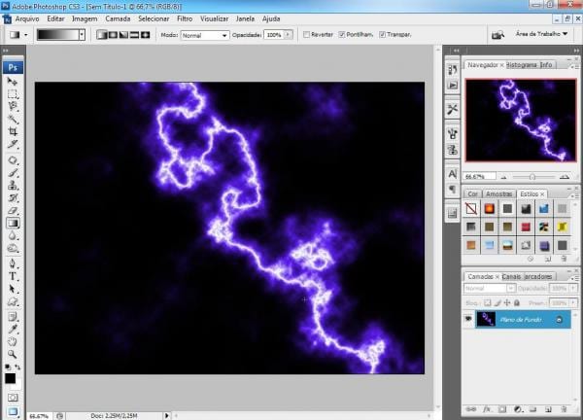583x420 pixels.
Task: Open the Arquivo menu
Action: click(x=27, y=19)
